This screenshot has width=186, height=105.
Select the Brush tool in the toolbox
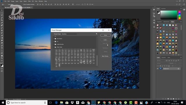click(x=2, y=28)
